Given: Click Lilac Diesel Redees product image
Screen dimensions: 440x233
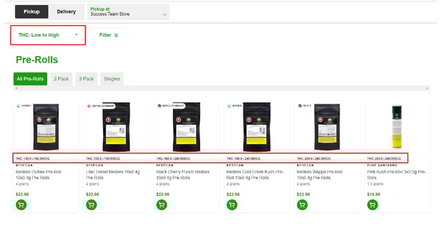Looking at the screenshot, I should [x=116, y=127].
